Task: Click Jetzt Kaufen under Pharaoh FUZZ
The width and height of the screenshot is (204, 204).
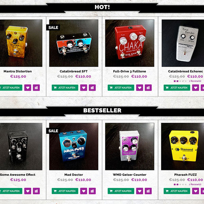Action: click(177, 191)
